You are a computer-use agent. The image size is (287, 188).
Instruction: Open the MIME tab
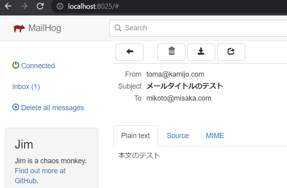[215, 136]
